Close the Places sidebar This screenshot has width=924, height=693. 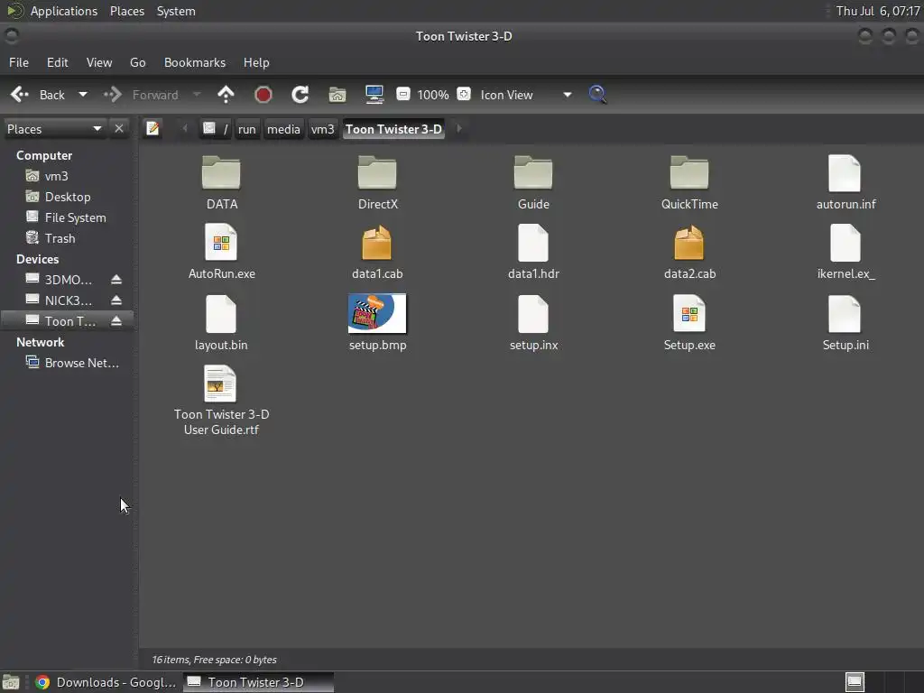click(119, 128)
